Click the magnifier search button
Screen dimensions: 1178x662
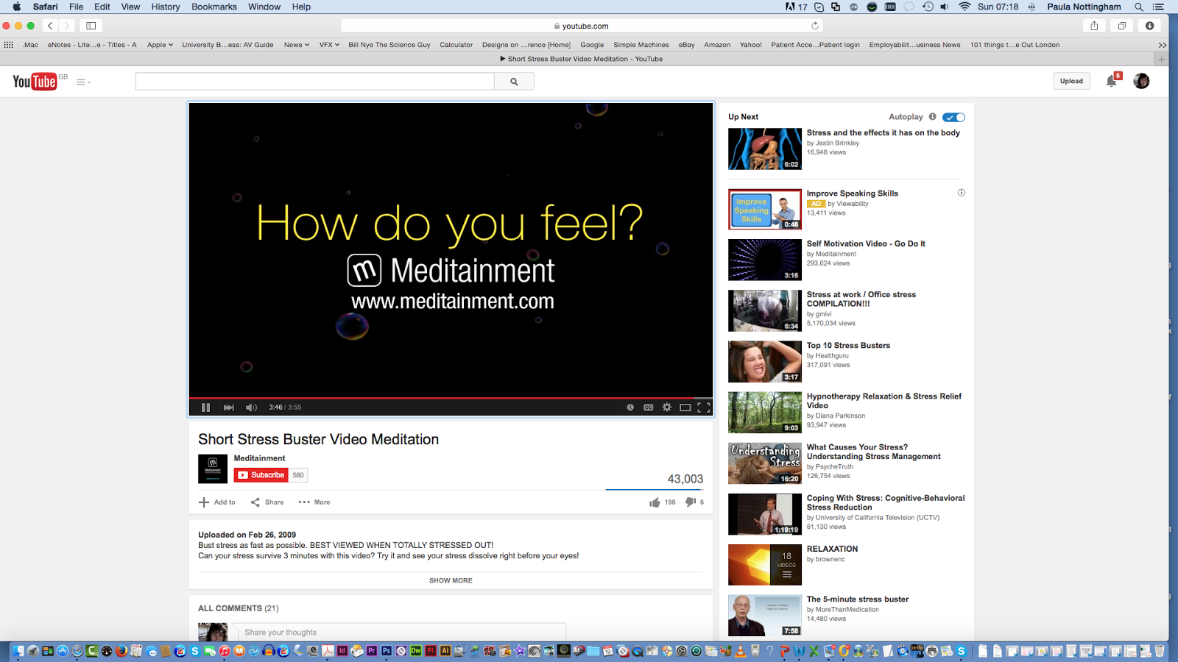pyautogui.click(x=514, y=82)
